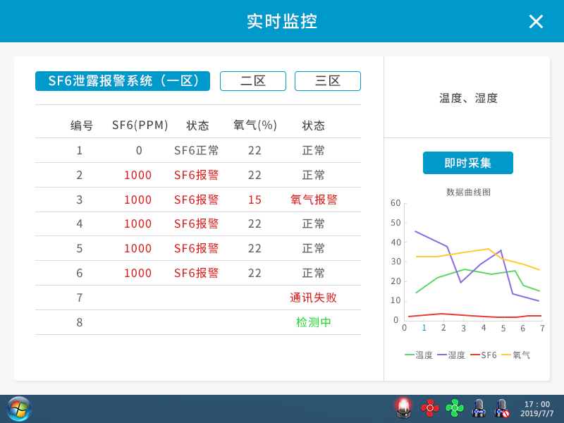The width and height of the screenshot is (564, 423).
Task: Click the 氧气报警 status in row 3
Action: click(x=314, y=200)
